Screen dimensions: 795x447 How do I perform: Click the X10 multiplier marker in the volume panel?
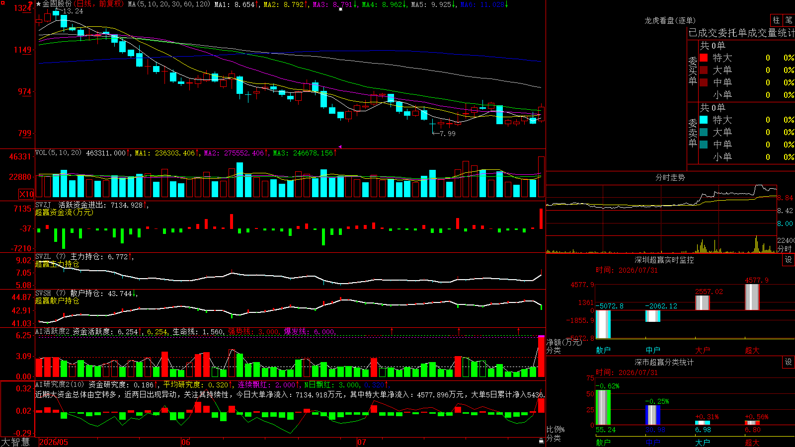pos(26,194)
